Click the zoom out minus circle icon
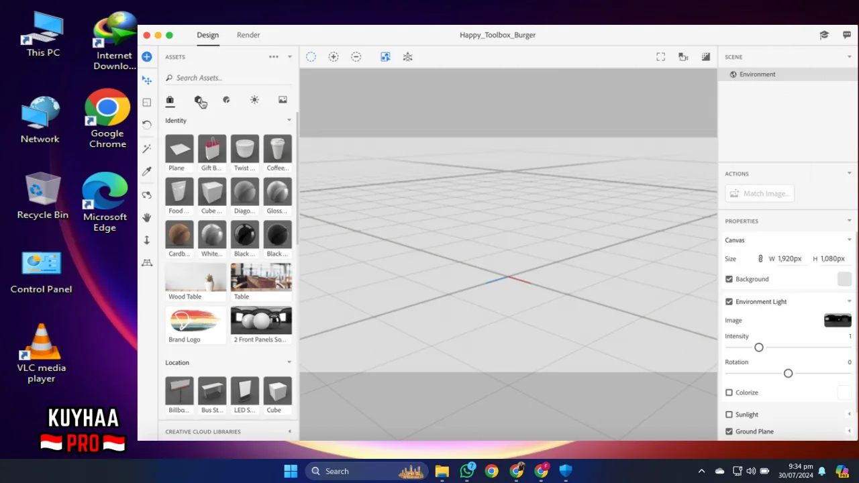 coord(356,57)
